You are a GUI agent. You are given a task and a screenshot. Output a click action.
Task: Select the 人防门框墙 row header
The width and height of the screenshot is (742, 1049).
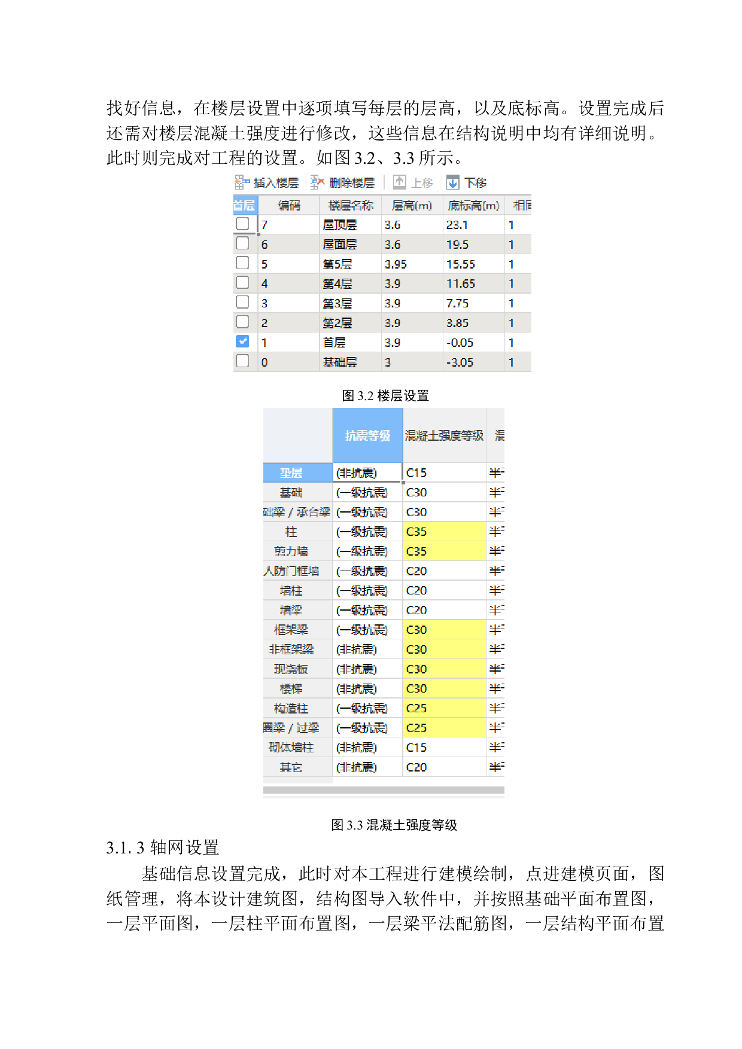297,571
